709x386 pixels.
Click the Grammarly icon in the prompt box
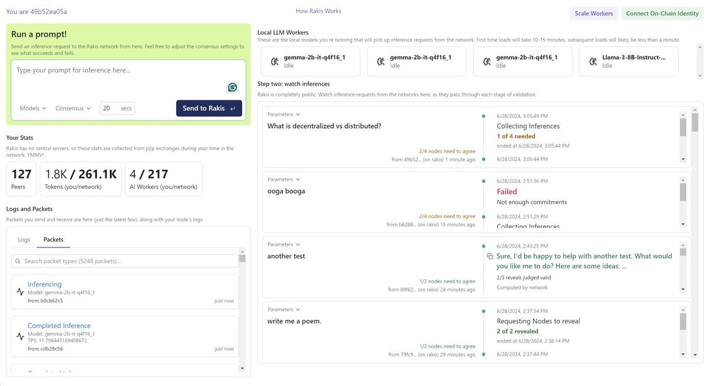pos(233,87)
